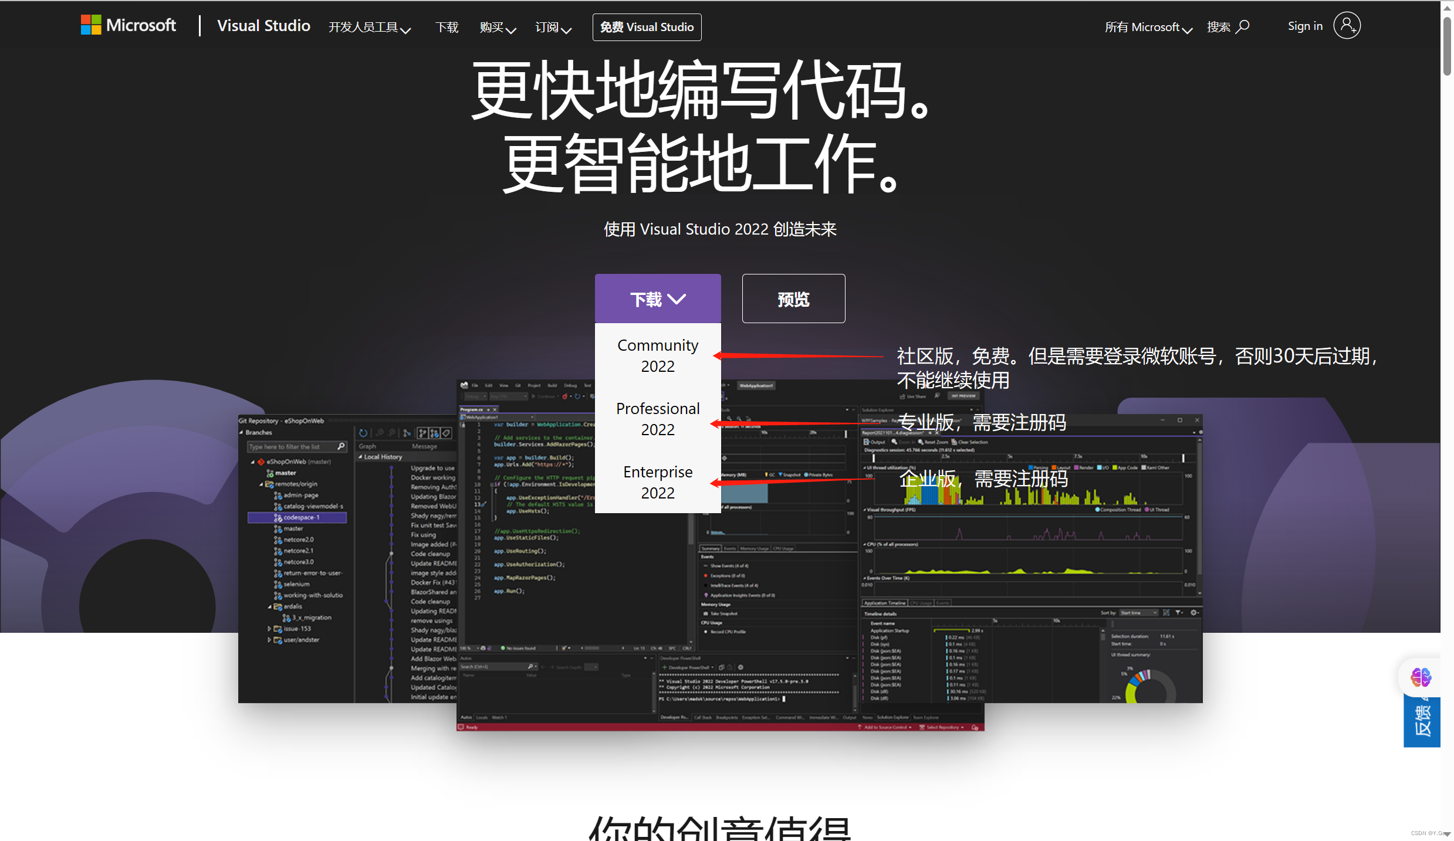Click the Sign in link
Screen dimensions: 1454x841
(x=1305, y=26)
